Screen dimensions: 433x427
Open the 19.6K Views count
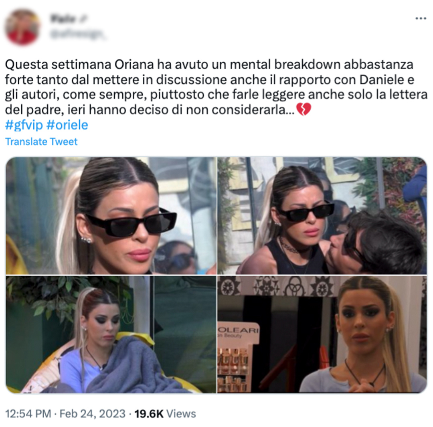165,414
